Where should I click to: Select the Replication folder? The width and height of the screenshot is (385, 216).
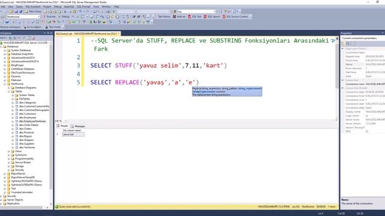[x=13, y=203]
